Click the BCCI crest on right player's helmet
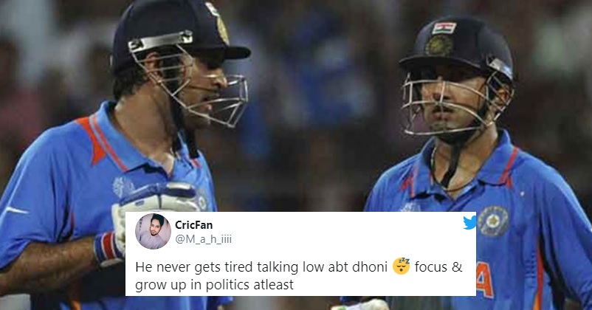Image resolution: width=592 pixels, height=310 pixels. (438, 46)
